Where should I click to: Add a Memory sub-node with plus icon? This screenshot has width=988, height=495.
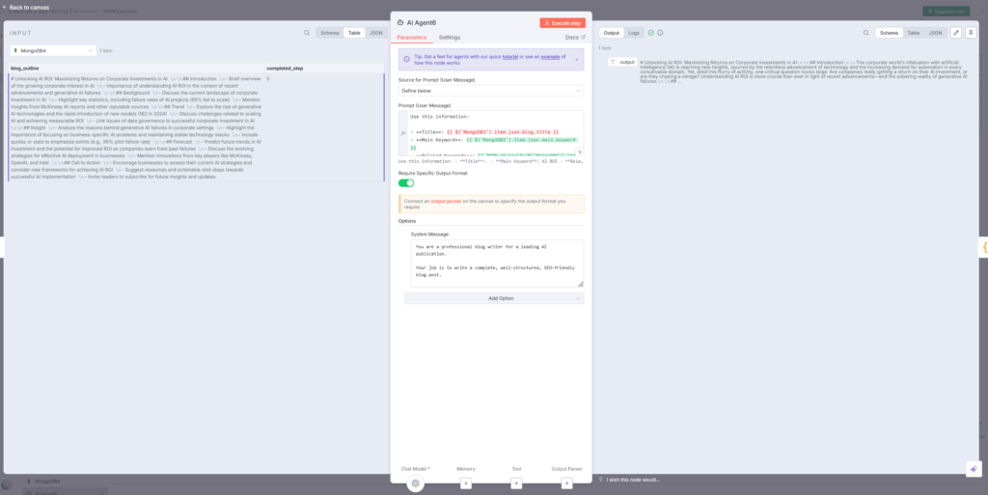[x=466, y=482]
